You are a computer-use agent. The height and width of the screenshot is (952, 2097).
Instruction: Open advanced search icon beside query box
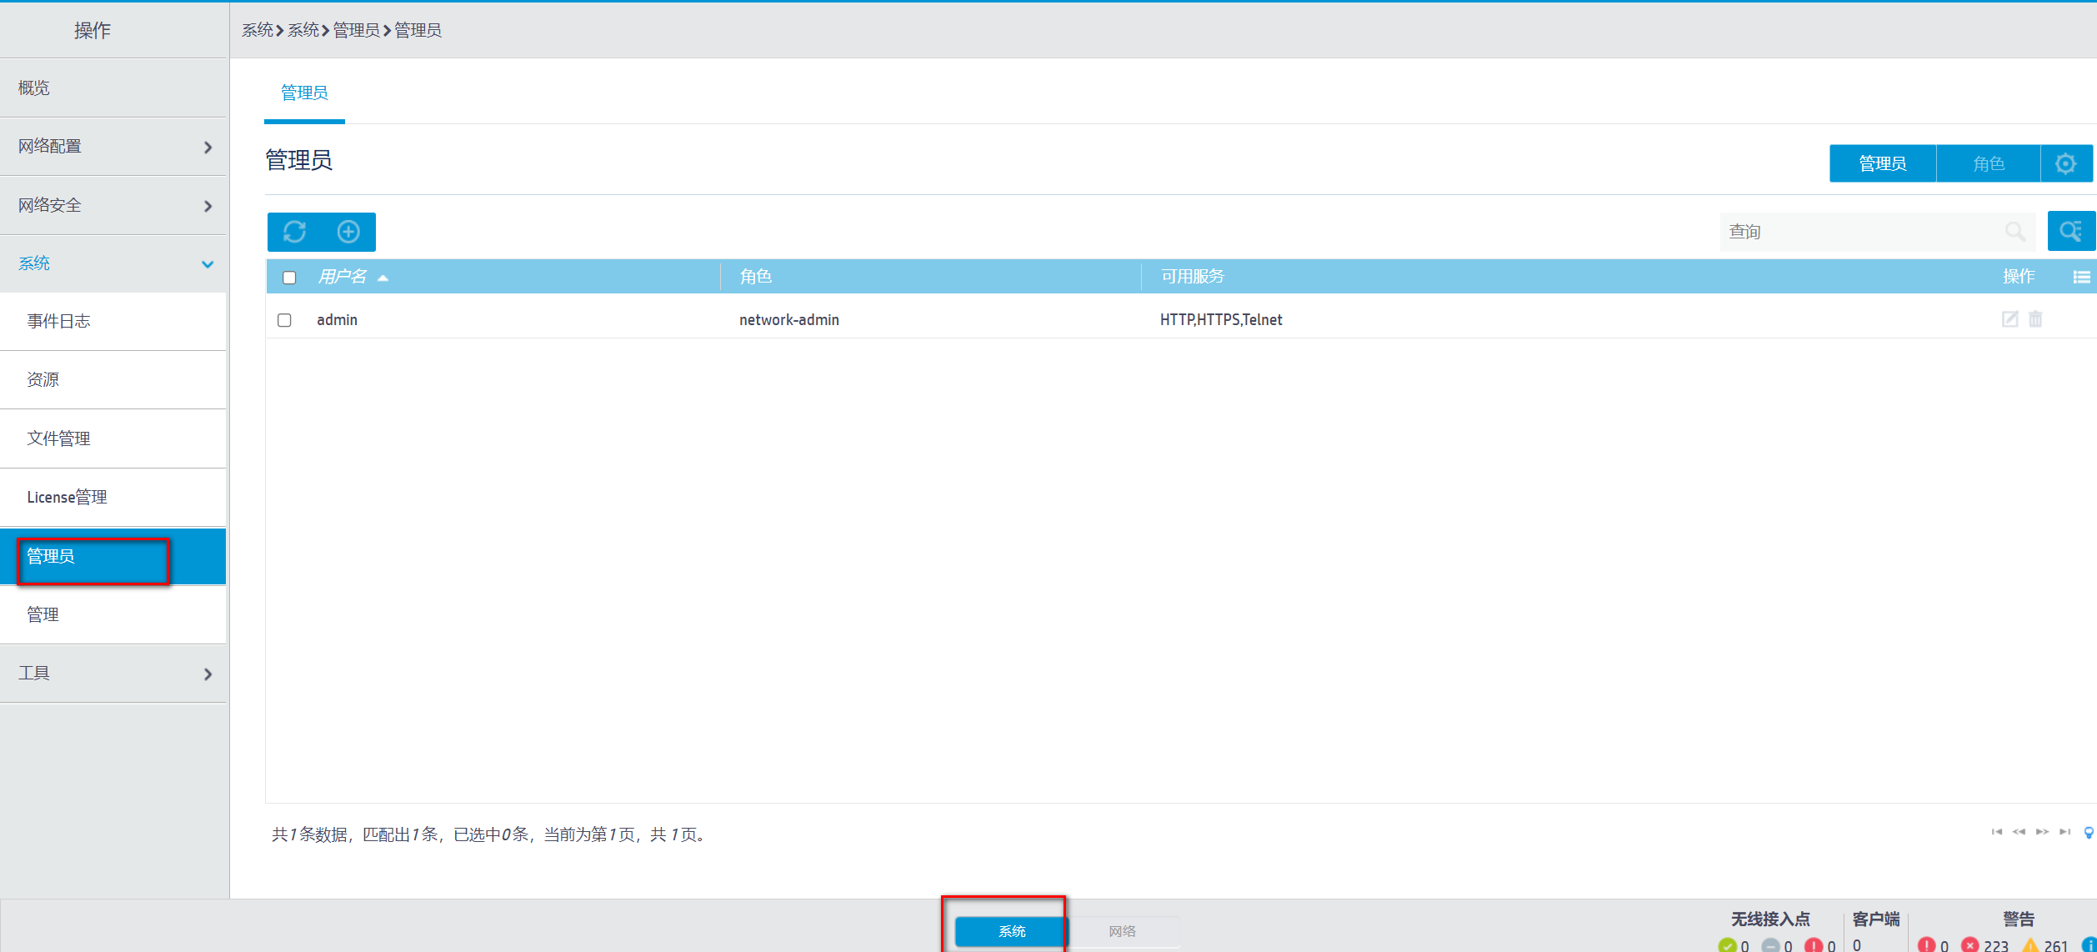pos(2070,232)
